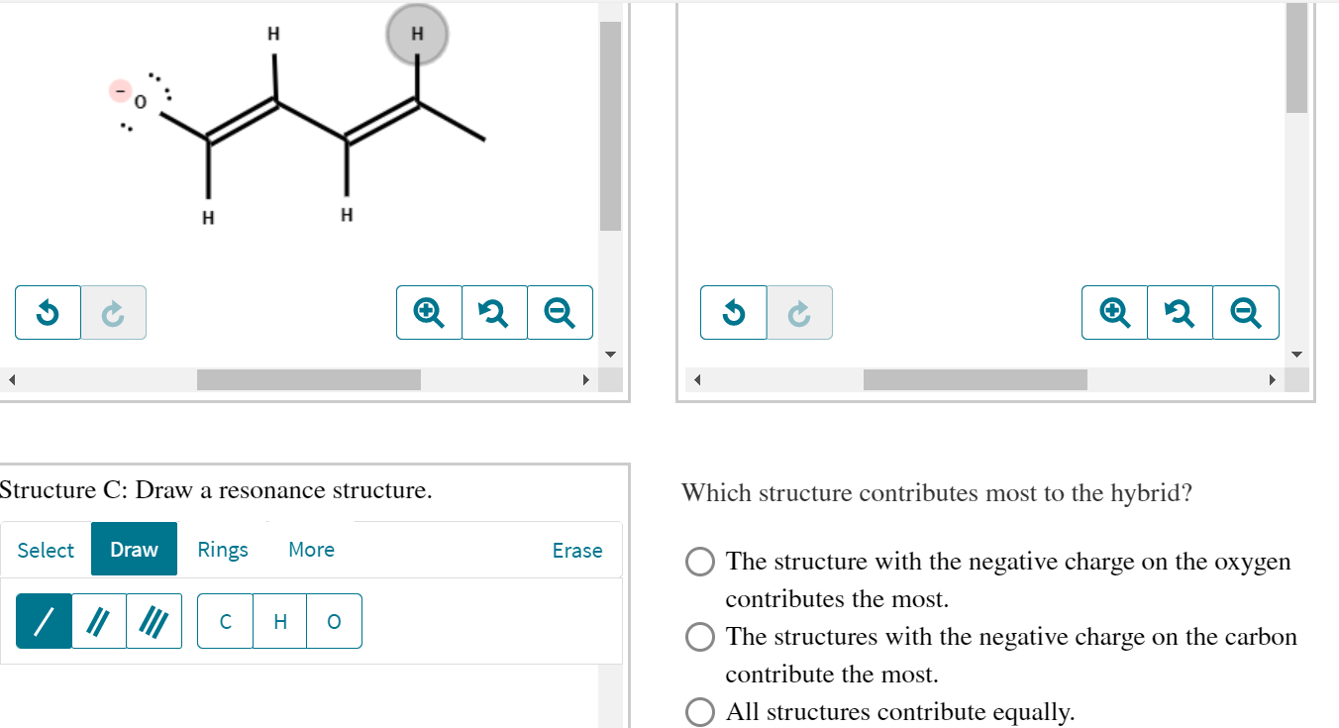Zoom out of the right structure panel
Viewport: 1339px width, 728px height.
click(1246, 312)
